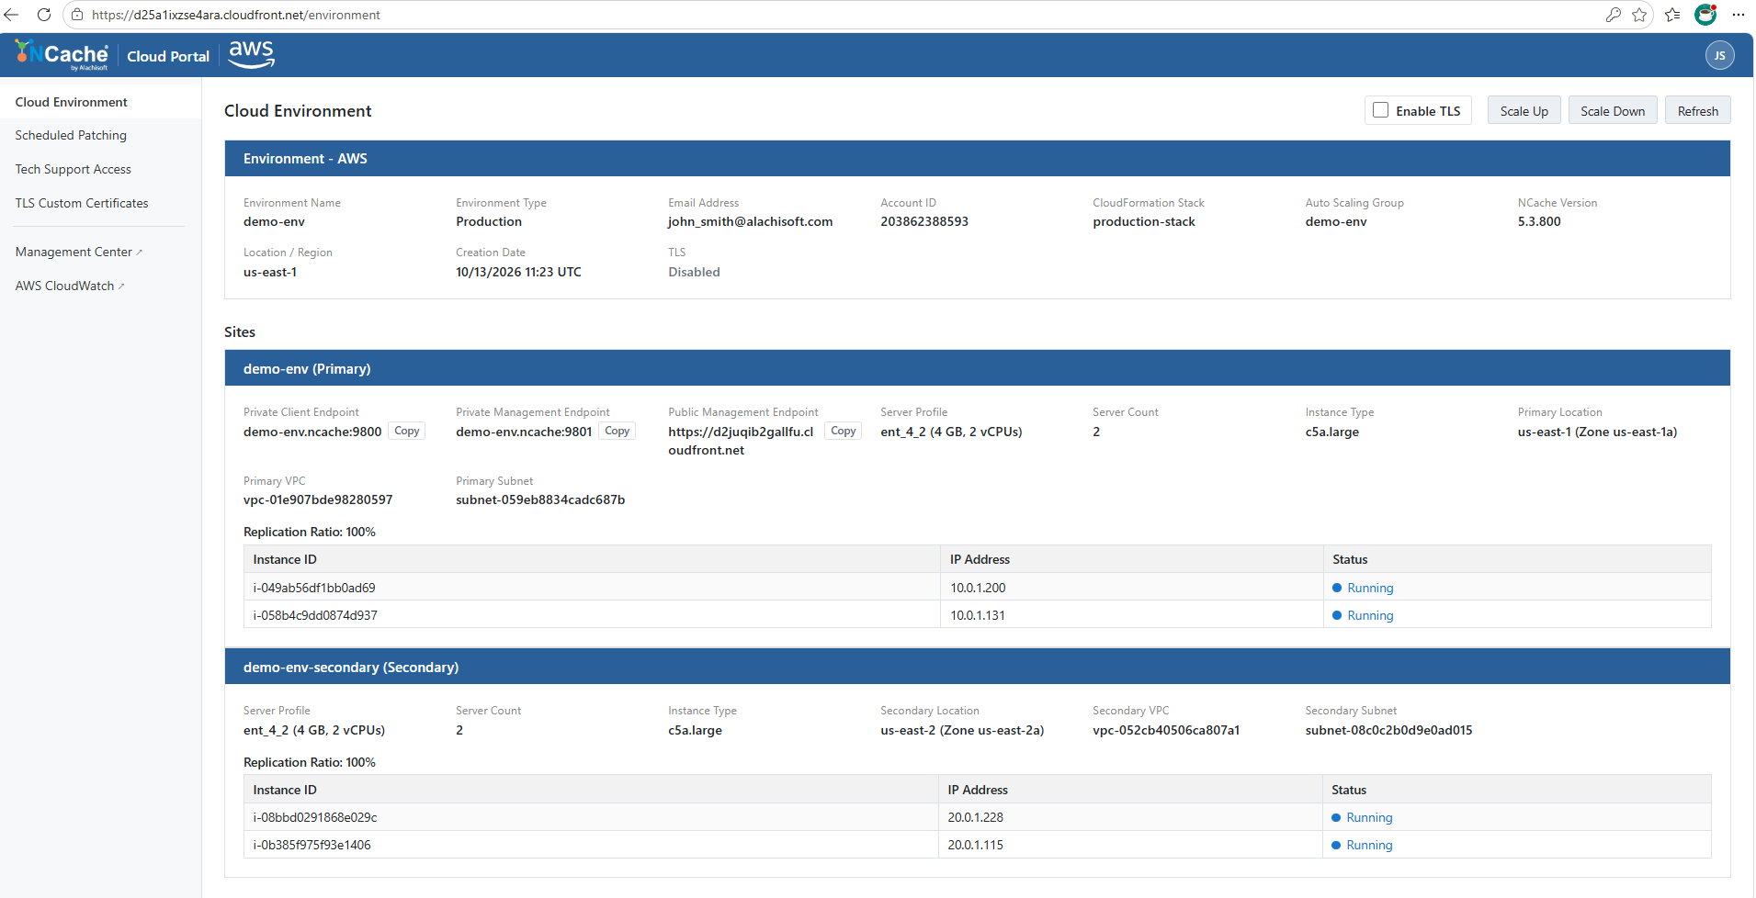The height and width of the screenshot is (898, 1756).
Task: Open Management Center external link
Action: tap(78, 252)
